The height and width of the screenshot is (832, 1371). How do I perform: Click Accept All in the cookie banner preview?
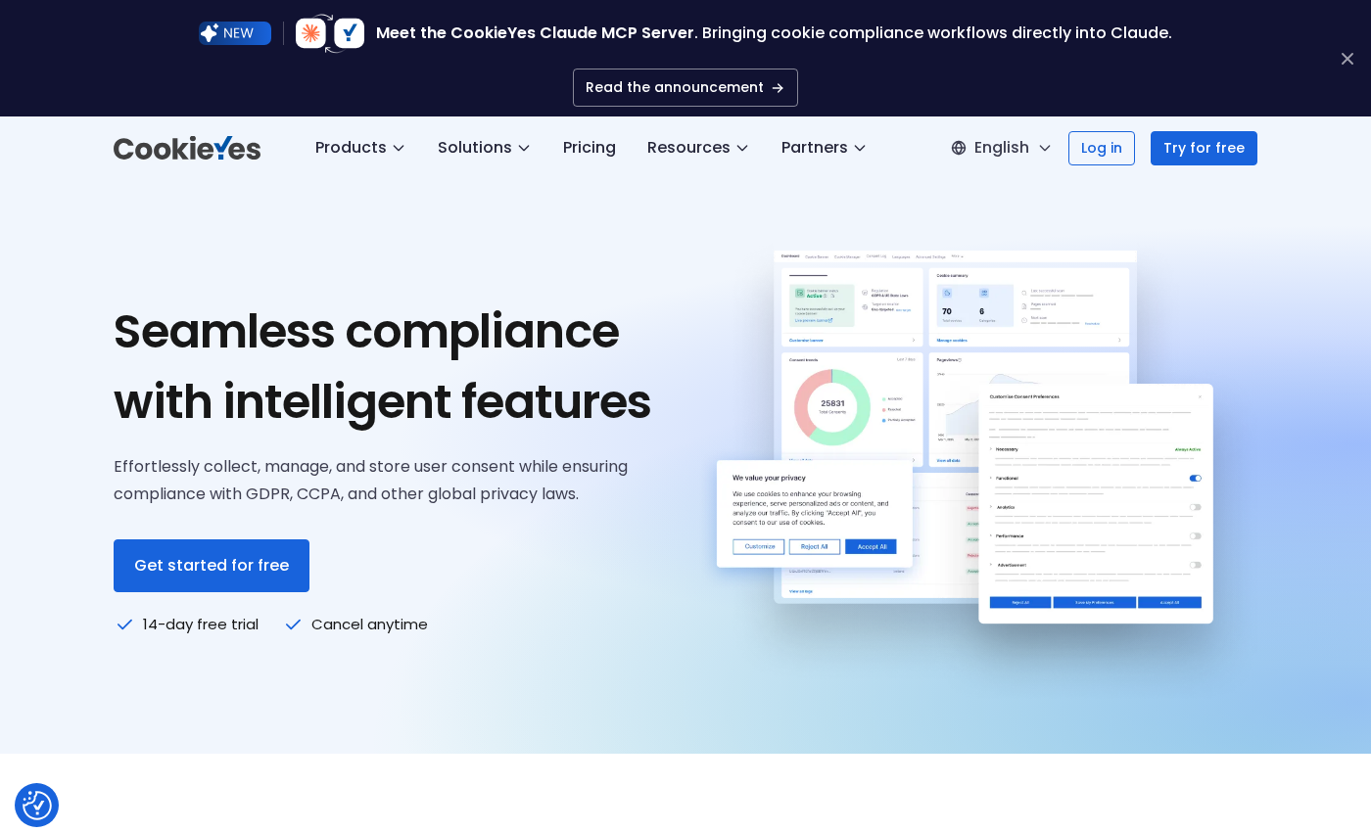[x=871, y=546]
